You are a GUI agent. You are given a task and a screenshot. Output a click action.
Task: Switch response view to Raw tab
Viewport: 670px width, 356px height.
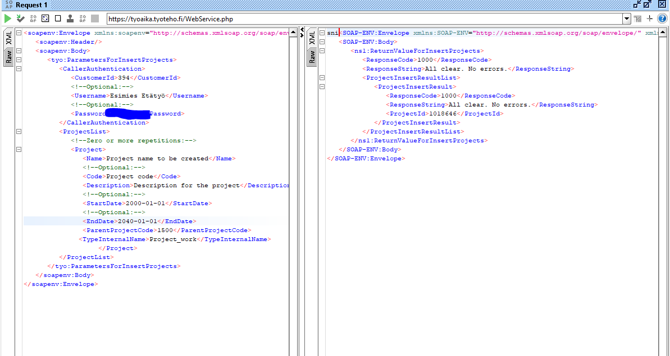coord(312,57)
